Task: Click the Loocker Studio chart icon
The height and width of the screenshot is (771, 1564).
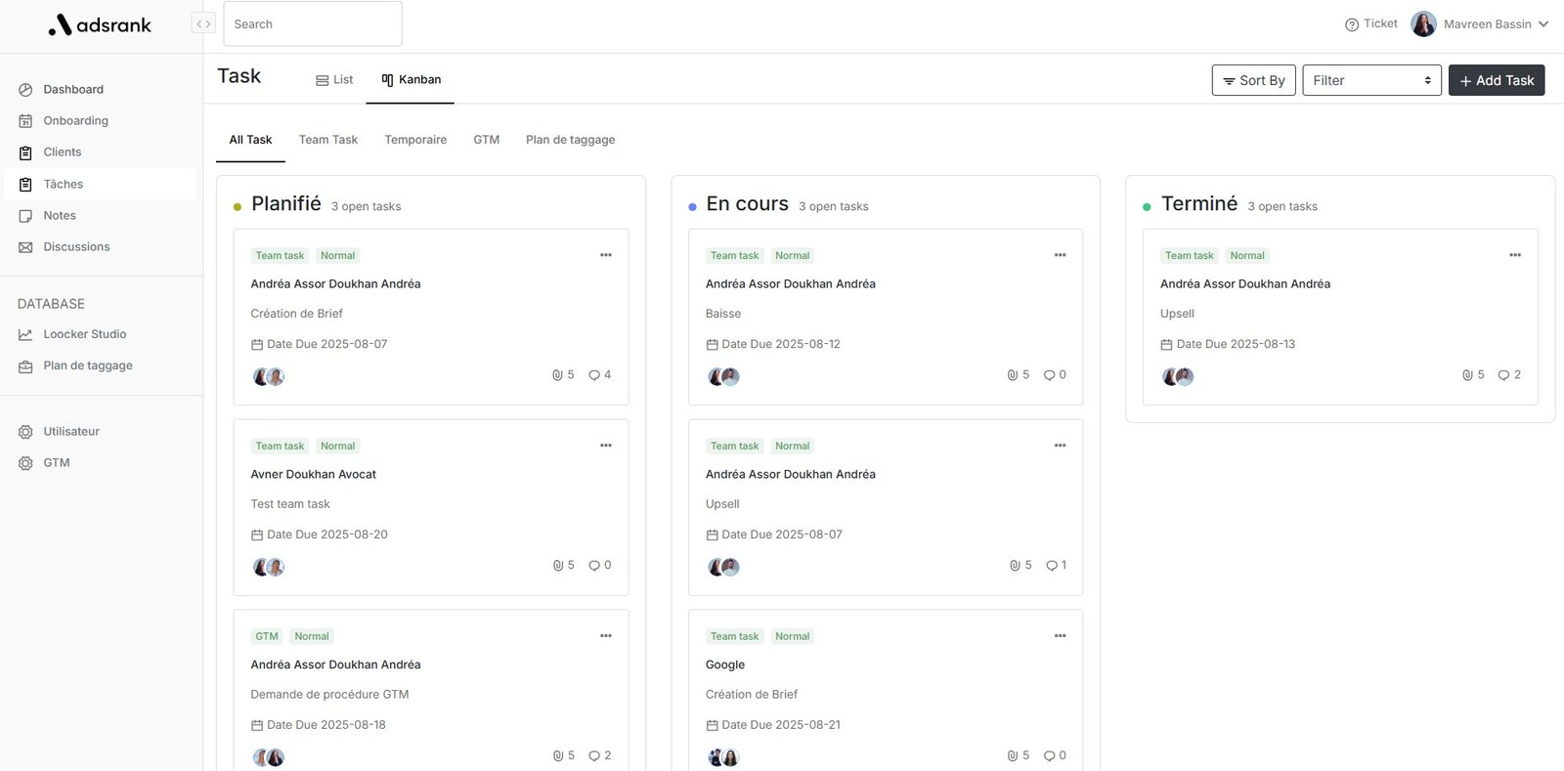Action: point(25,335)
